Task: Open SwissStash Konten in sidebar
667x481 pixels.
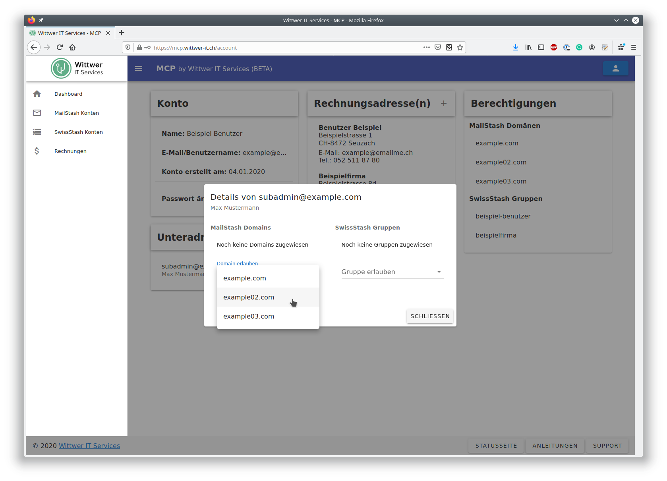Action: click(79, 132)
